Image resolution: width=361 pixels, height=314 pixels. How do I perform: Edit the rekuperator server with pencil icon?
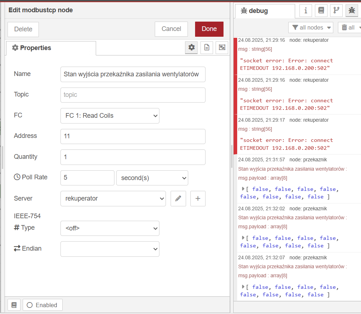(x=178, y=198)
